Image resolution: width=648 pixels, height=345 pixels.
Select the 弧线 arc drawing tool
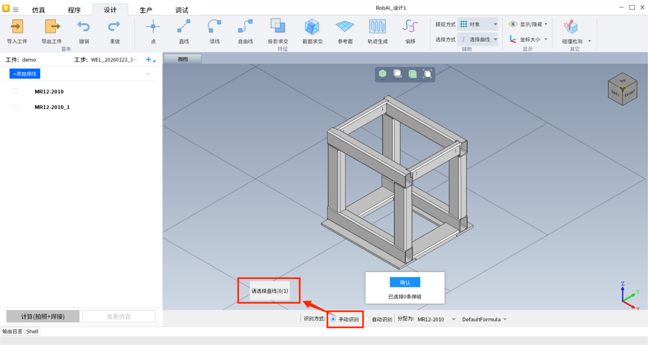point(214,27)
